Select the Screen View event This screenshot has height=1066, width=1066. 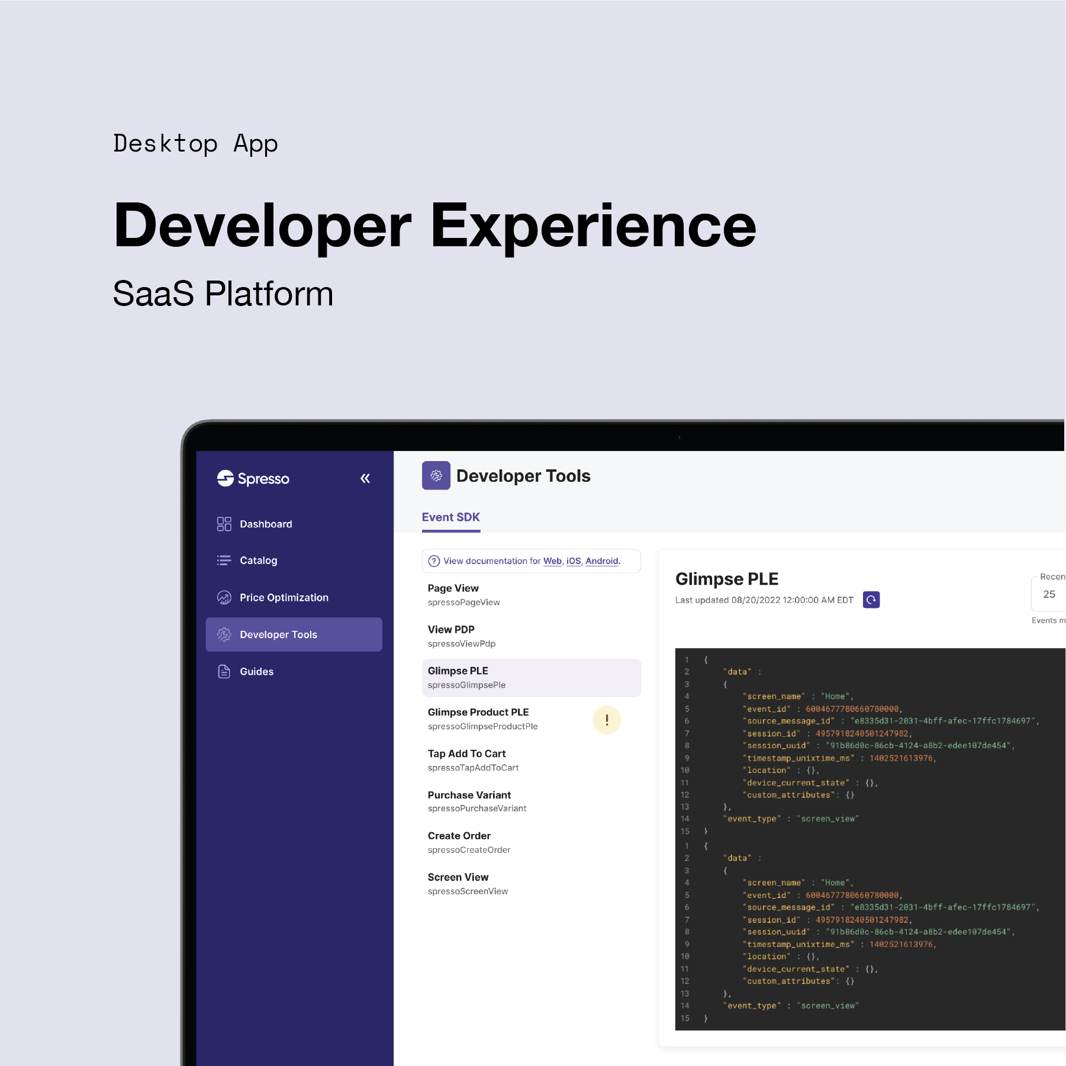coord(532,884)
